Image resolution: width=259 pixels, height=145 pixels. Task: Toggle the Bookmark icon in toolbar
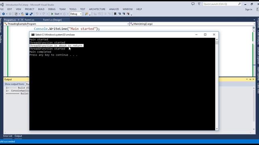(x=115, y=14)
